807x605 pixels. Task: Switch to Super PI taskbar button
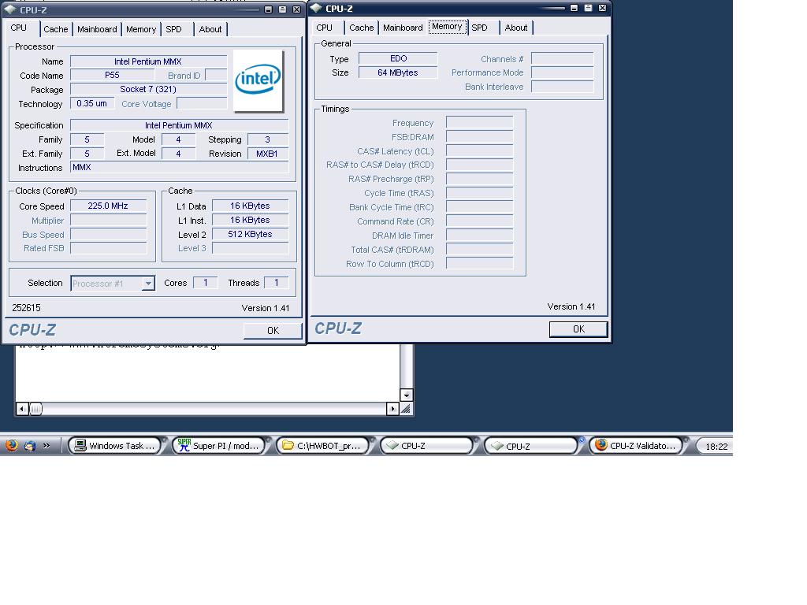[218, 446]
